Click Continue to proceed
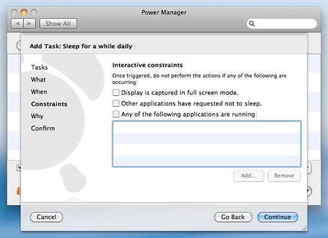Viewport: 328px width, 238px height. point(277,217)
